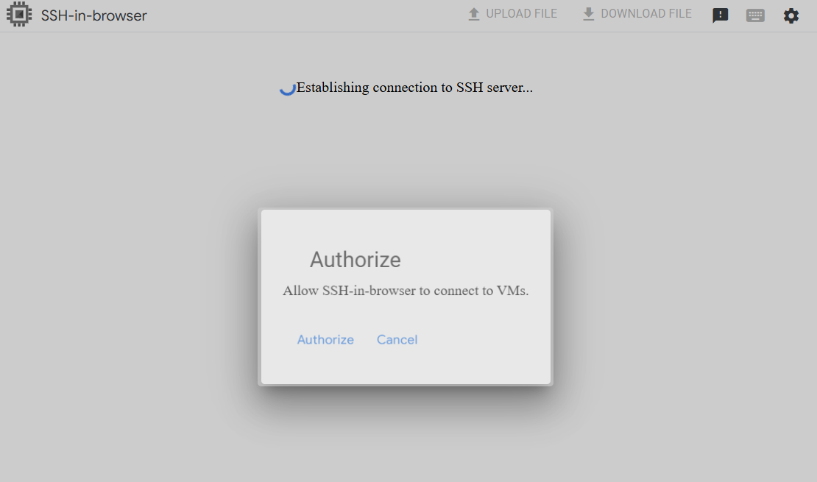Click the Allow SSH-in-browser message text
Viewport: 817px width, 482px height.
(x=406, y=291)
